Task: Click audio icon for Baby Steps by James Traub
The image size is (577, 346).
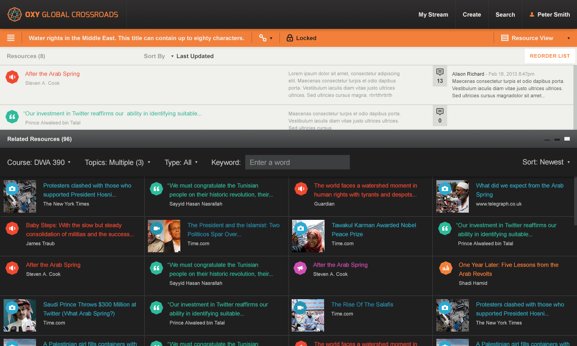Action: click(12, 228)
